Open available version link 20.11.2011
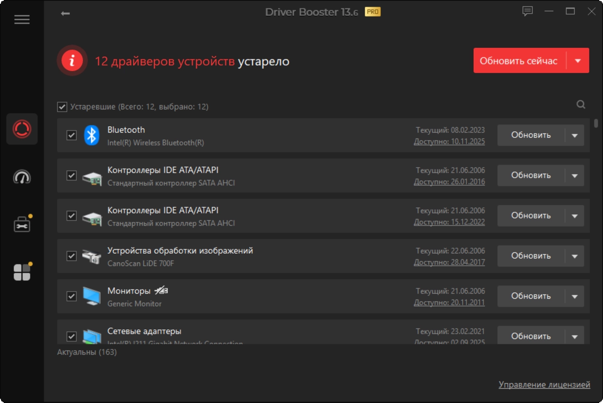The width and height of the screenshot is (603, 403). click(449, 303)
